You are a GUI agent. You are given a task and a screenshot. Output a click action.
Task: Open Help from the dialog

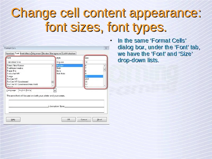(x=13, y=120)
